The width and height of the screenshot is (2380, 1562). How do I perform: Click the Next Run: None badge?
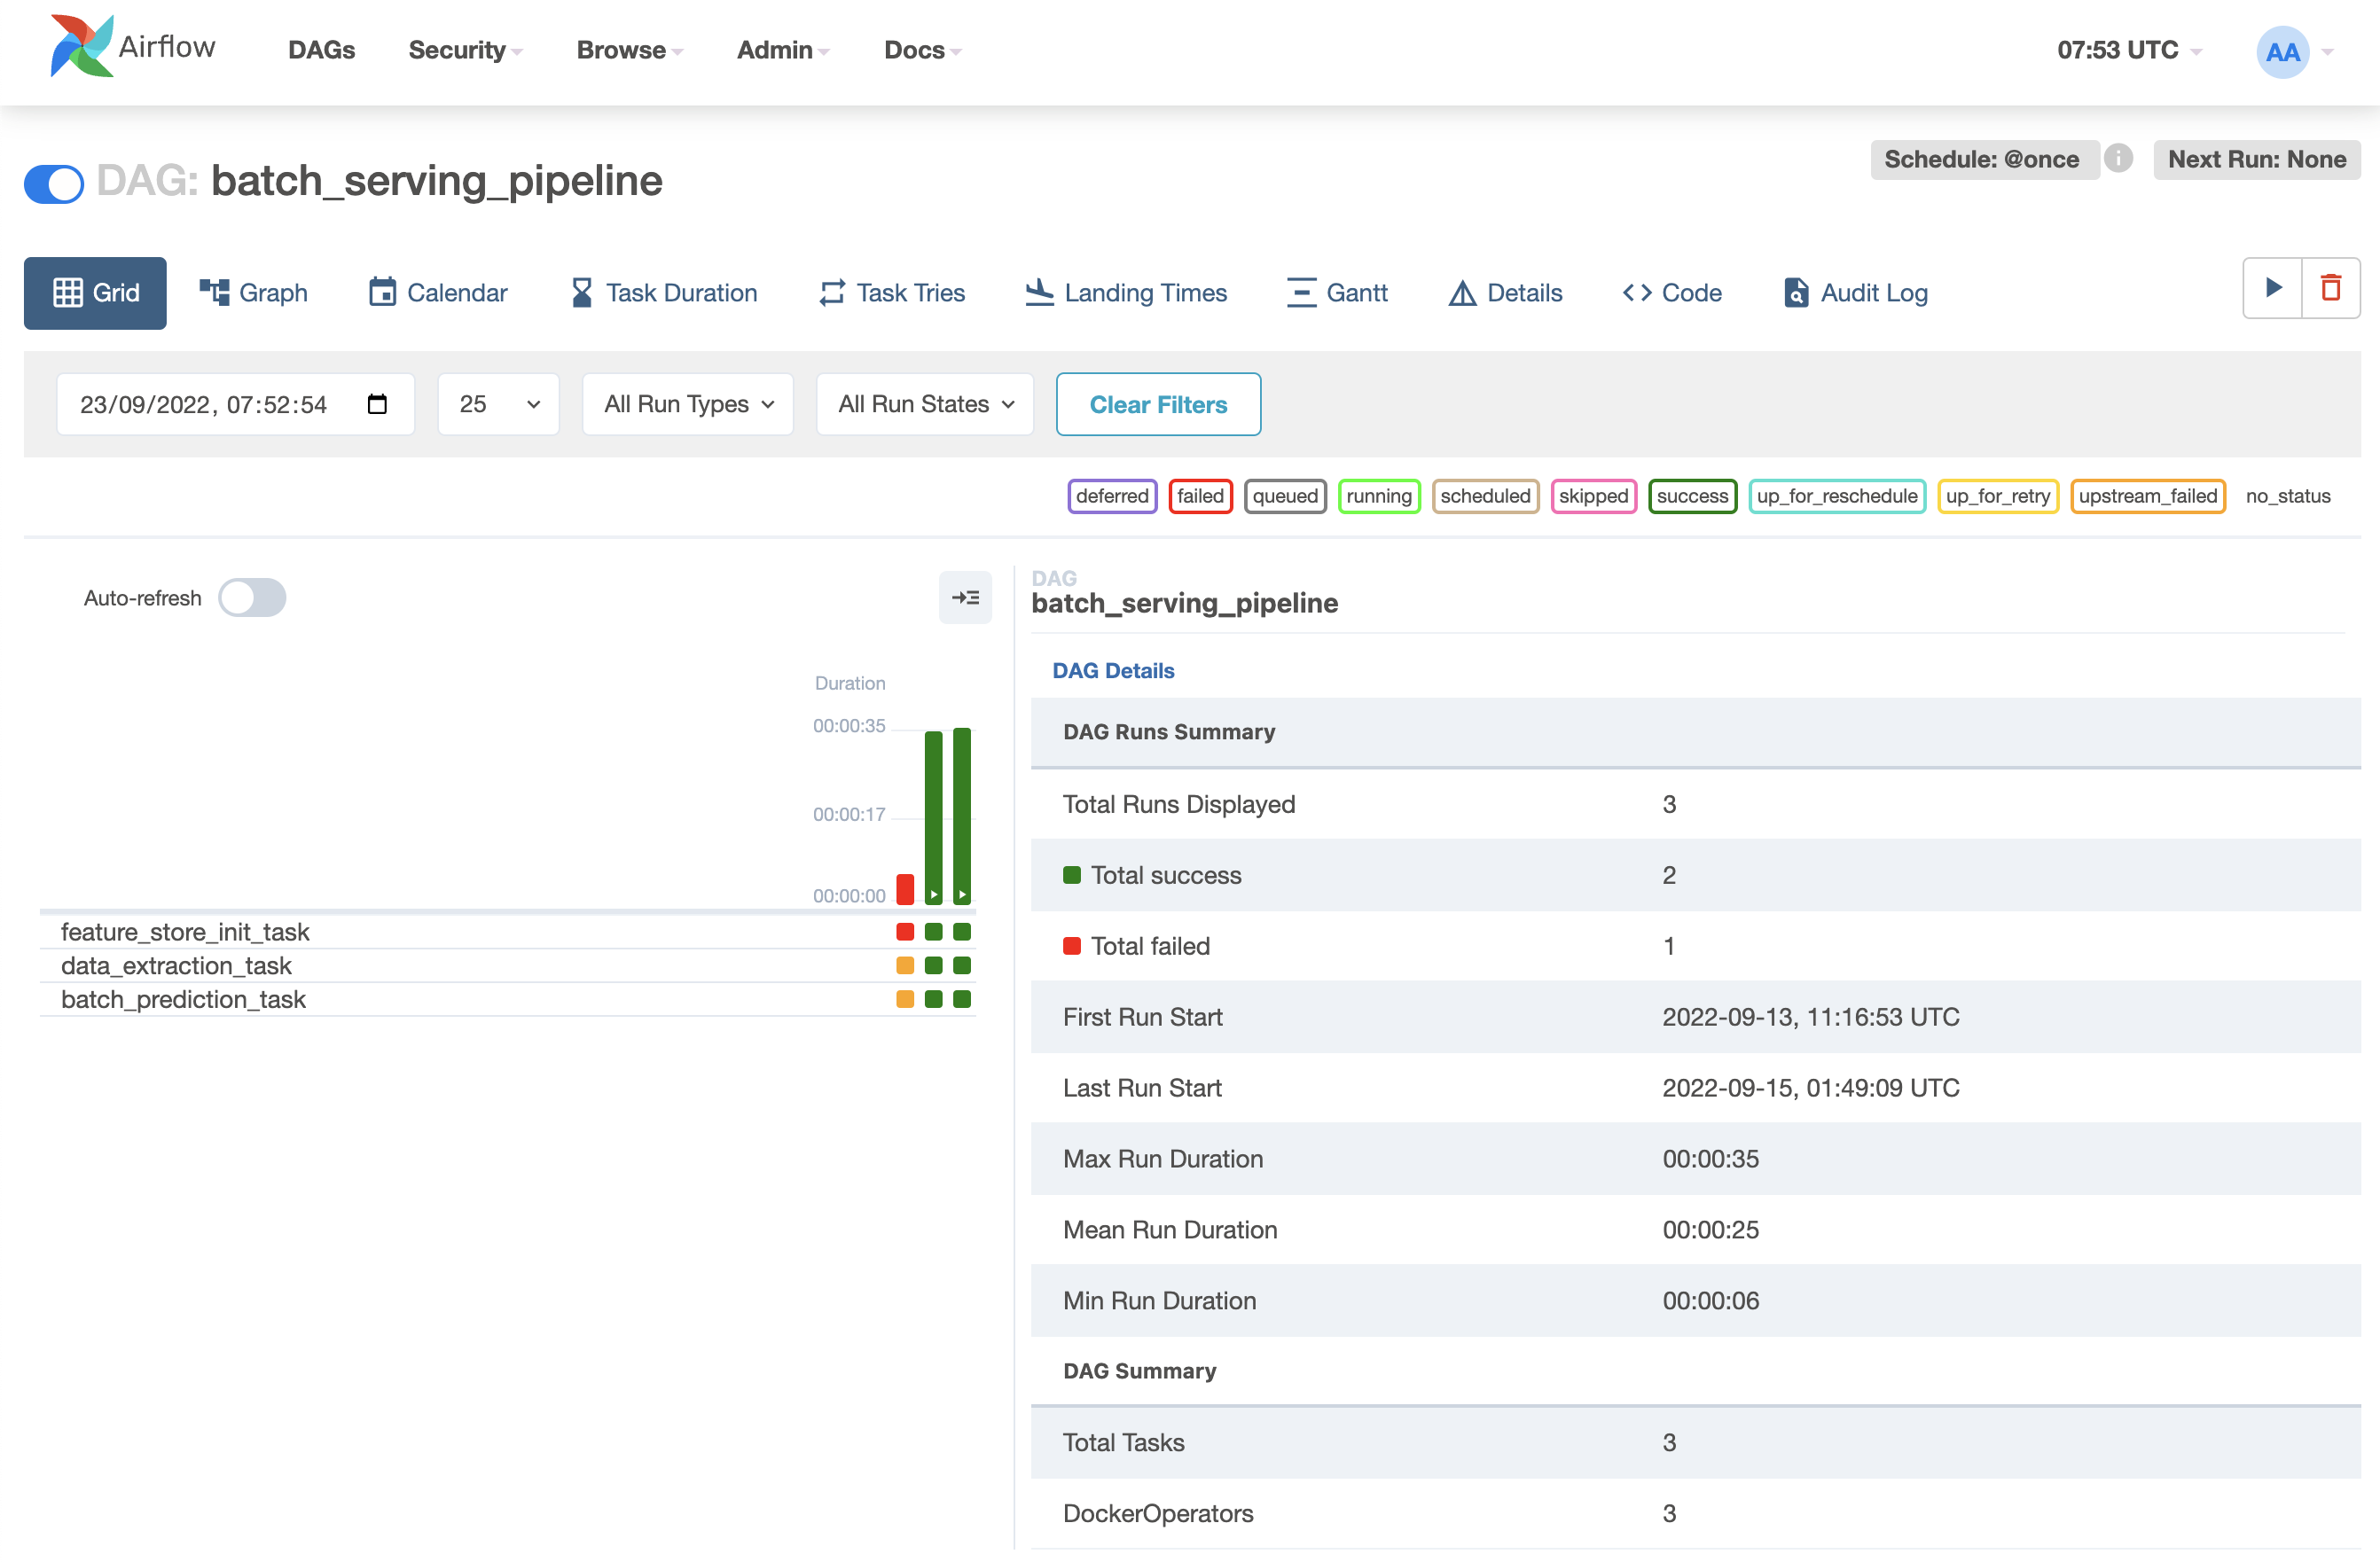click(2257, 159)
